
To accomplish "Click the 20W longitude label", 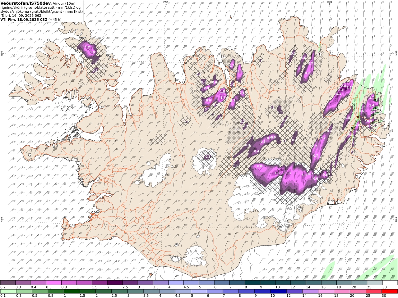I will click(165, 2).
